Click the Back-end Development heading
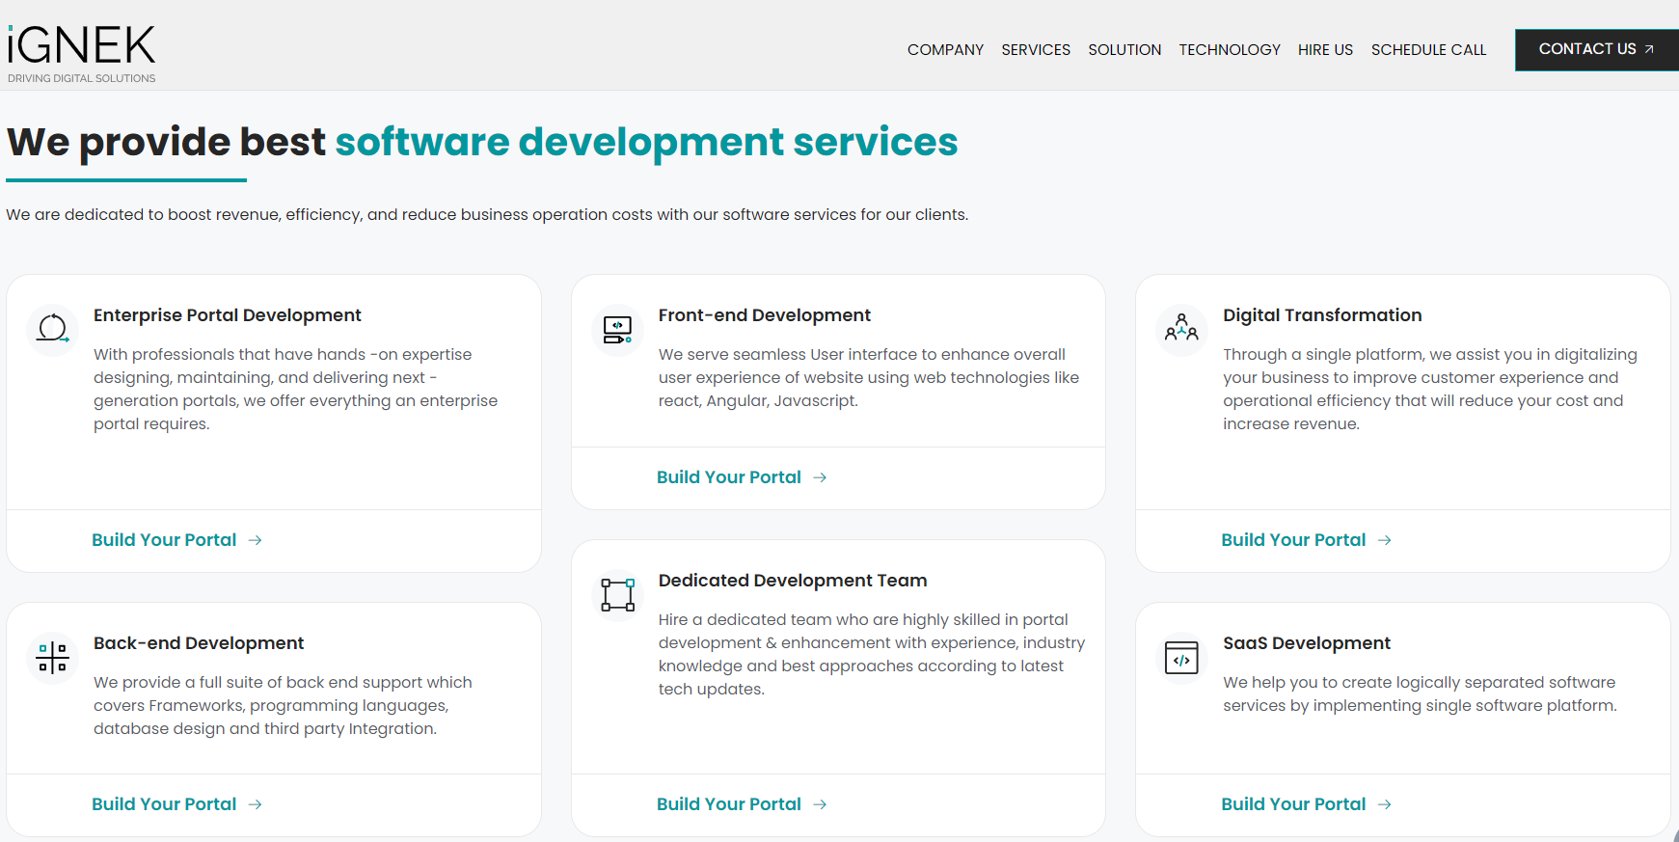Screen dimensions: 1679x842 [199, 643]
